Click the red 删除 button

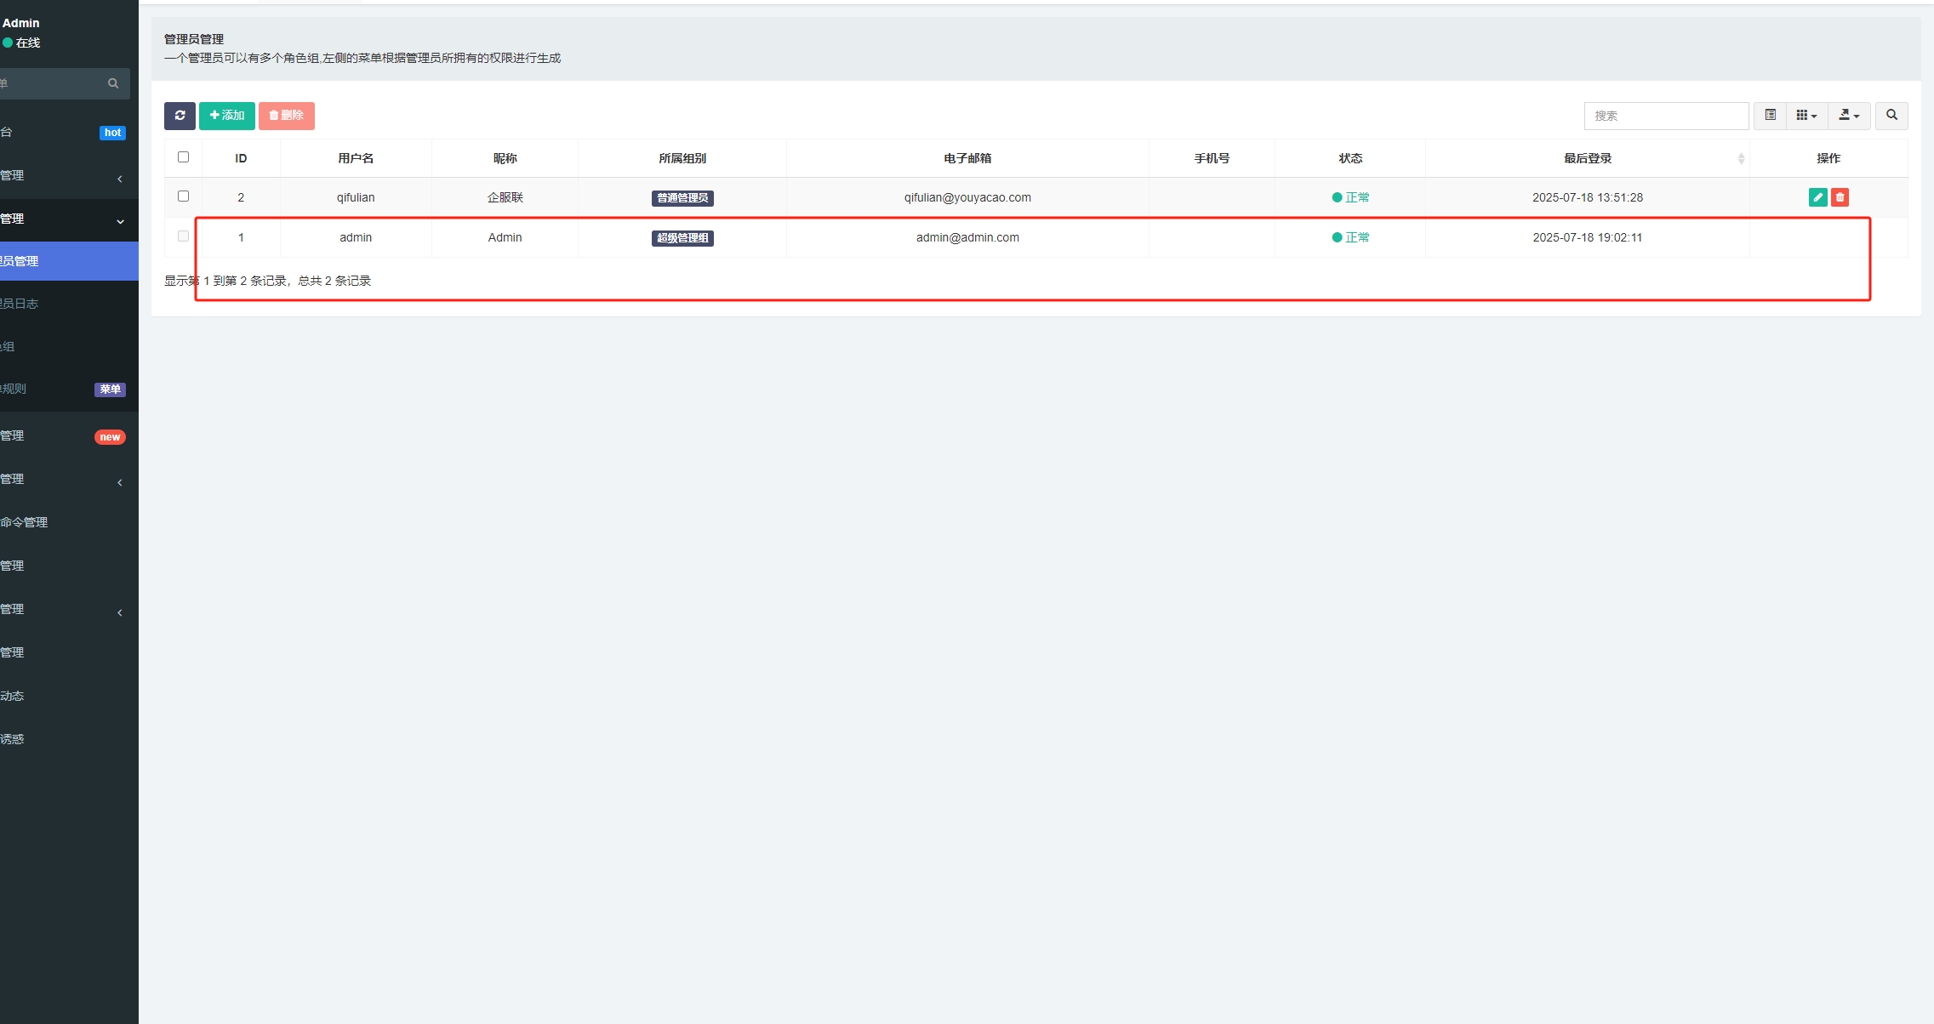287,116
